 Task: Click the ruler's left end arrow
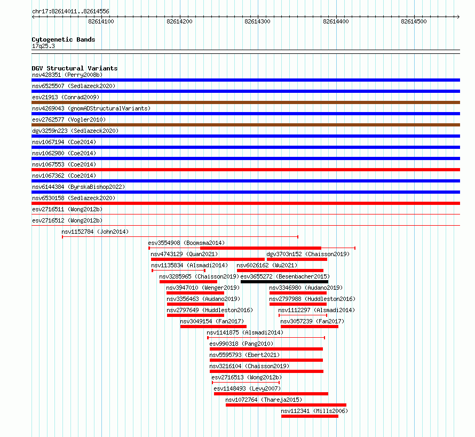[x=33, y=17]
